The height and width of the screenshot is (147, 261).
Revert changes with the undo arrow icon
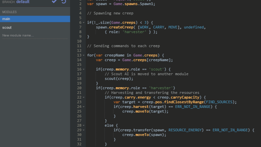(x=64, y=1)
